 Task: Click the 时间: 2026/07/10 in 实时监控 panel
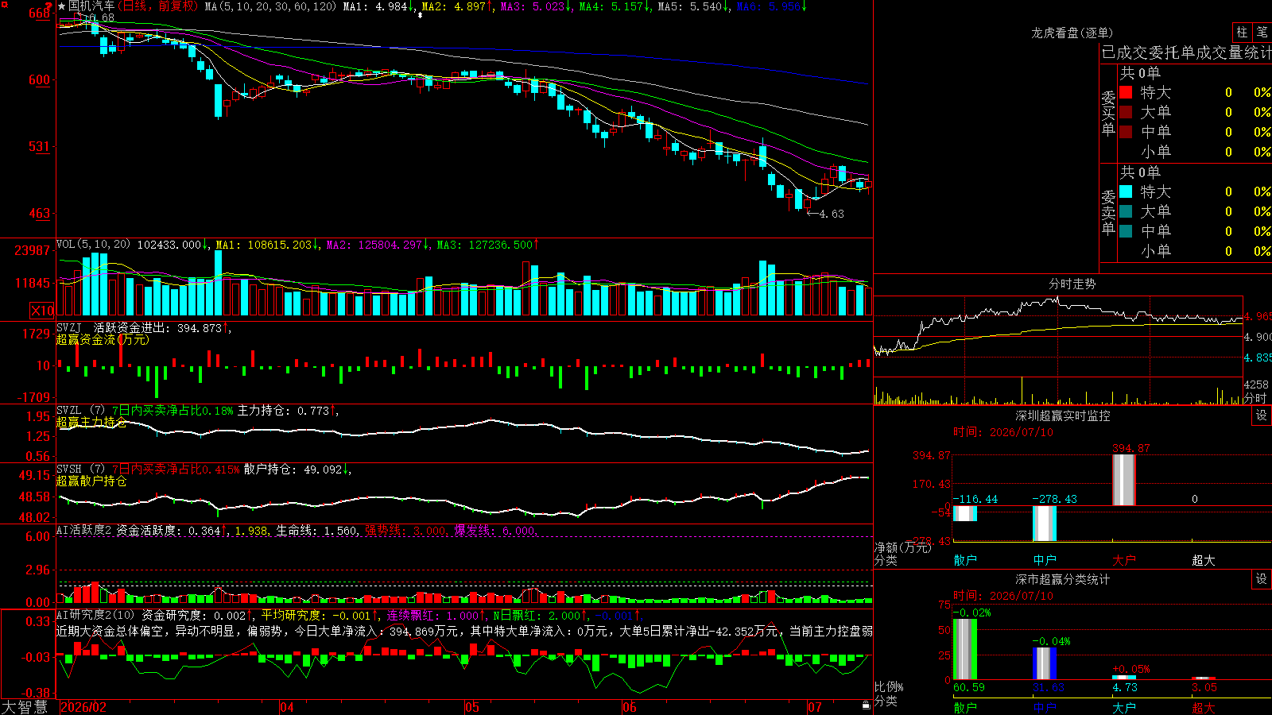(x=1003, y=432)
